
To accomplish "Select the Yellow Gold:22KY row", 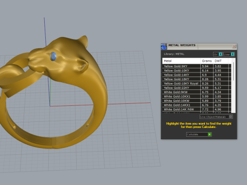I will [x=197, y=88].
